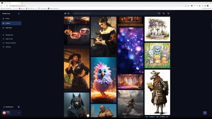Open the Notifications panel
Image resolution: width=212 pixels, height=119 pixels.
[11, 107]
